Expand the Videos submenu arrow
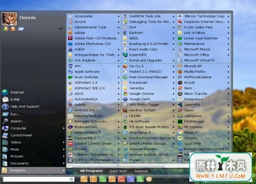 [64, 142]
